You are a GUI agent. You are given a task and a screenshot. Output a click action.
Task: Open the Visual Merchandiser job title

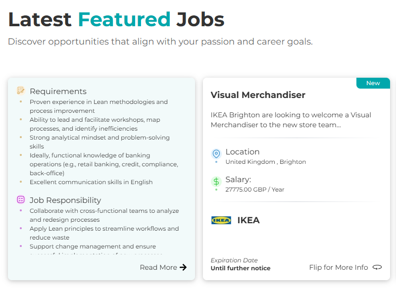click(258, 95)
